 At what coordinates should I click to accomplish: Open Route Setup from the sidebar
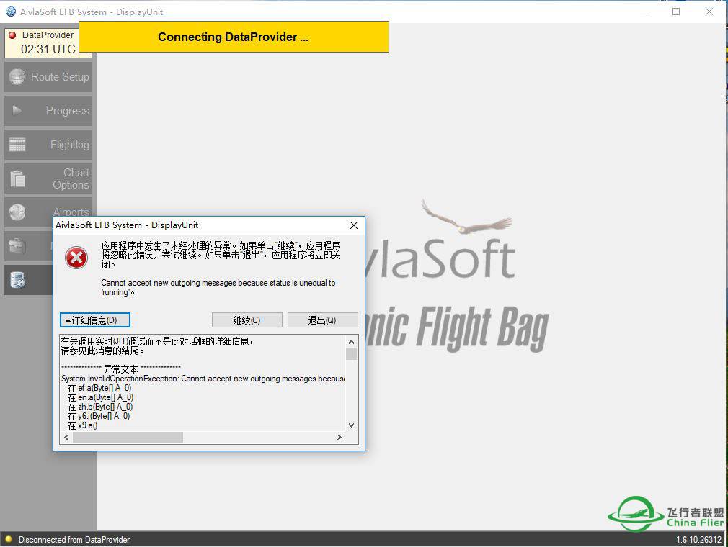pyautogui.click(x=48, y=77)
